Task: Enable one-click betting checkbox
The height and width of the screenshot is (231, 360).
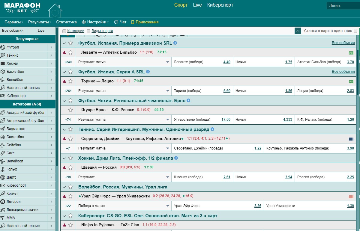Action: (x=355, y=31)
